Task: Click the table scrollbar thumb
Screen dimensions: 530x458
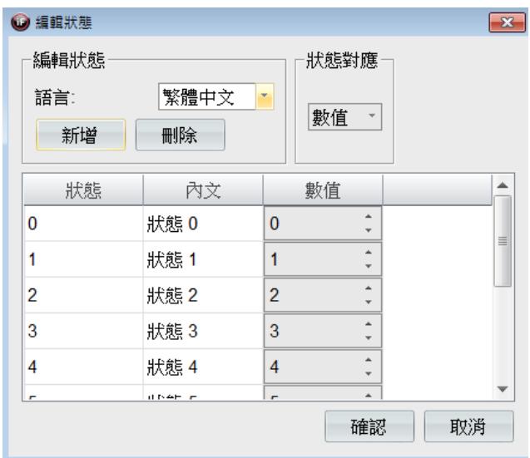Action: (x=503, y=241)
